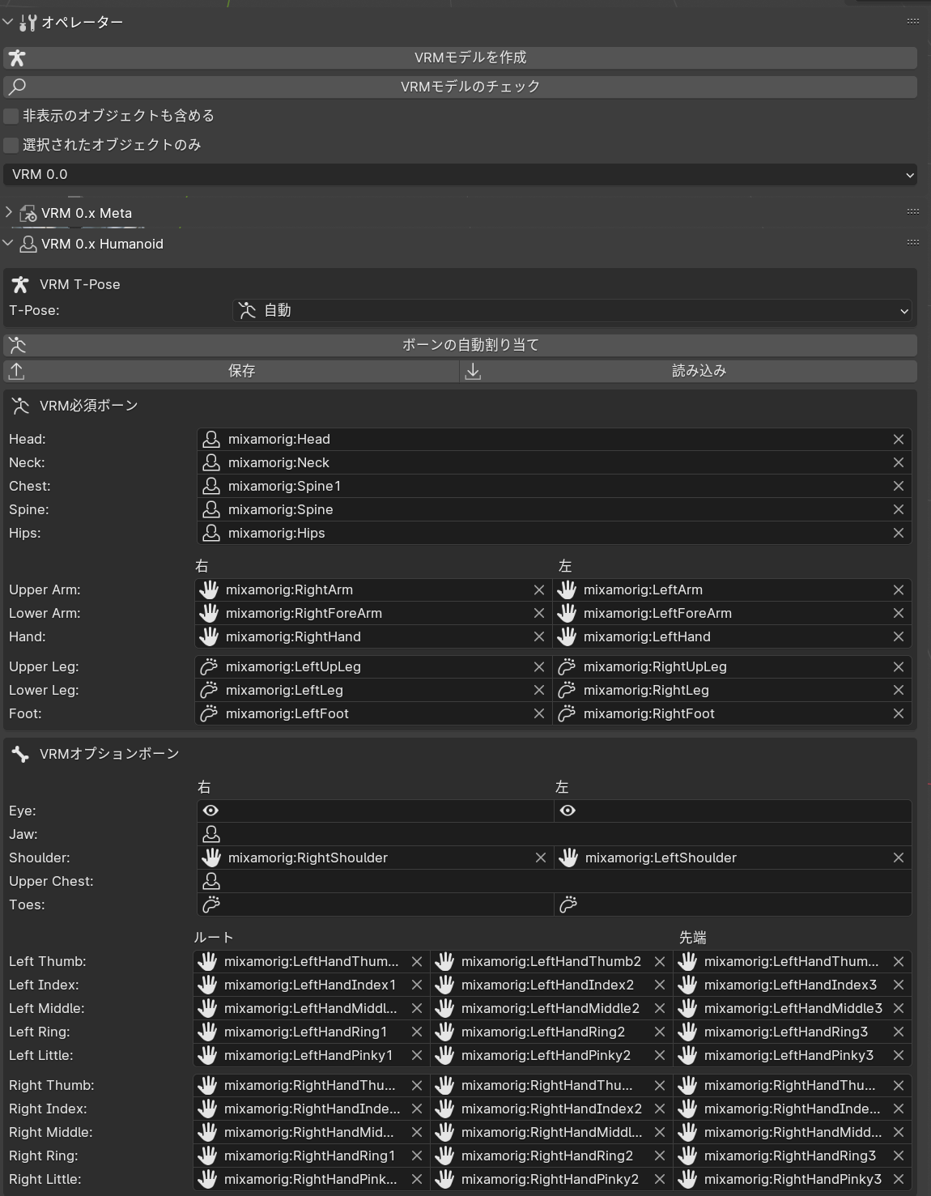This screenshot has width=931, height=1196.
Task: Click VRMモデルのチェック button
Action: (460, 87)
